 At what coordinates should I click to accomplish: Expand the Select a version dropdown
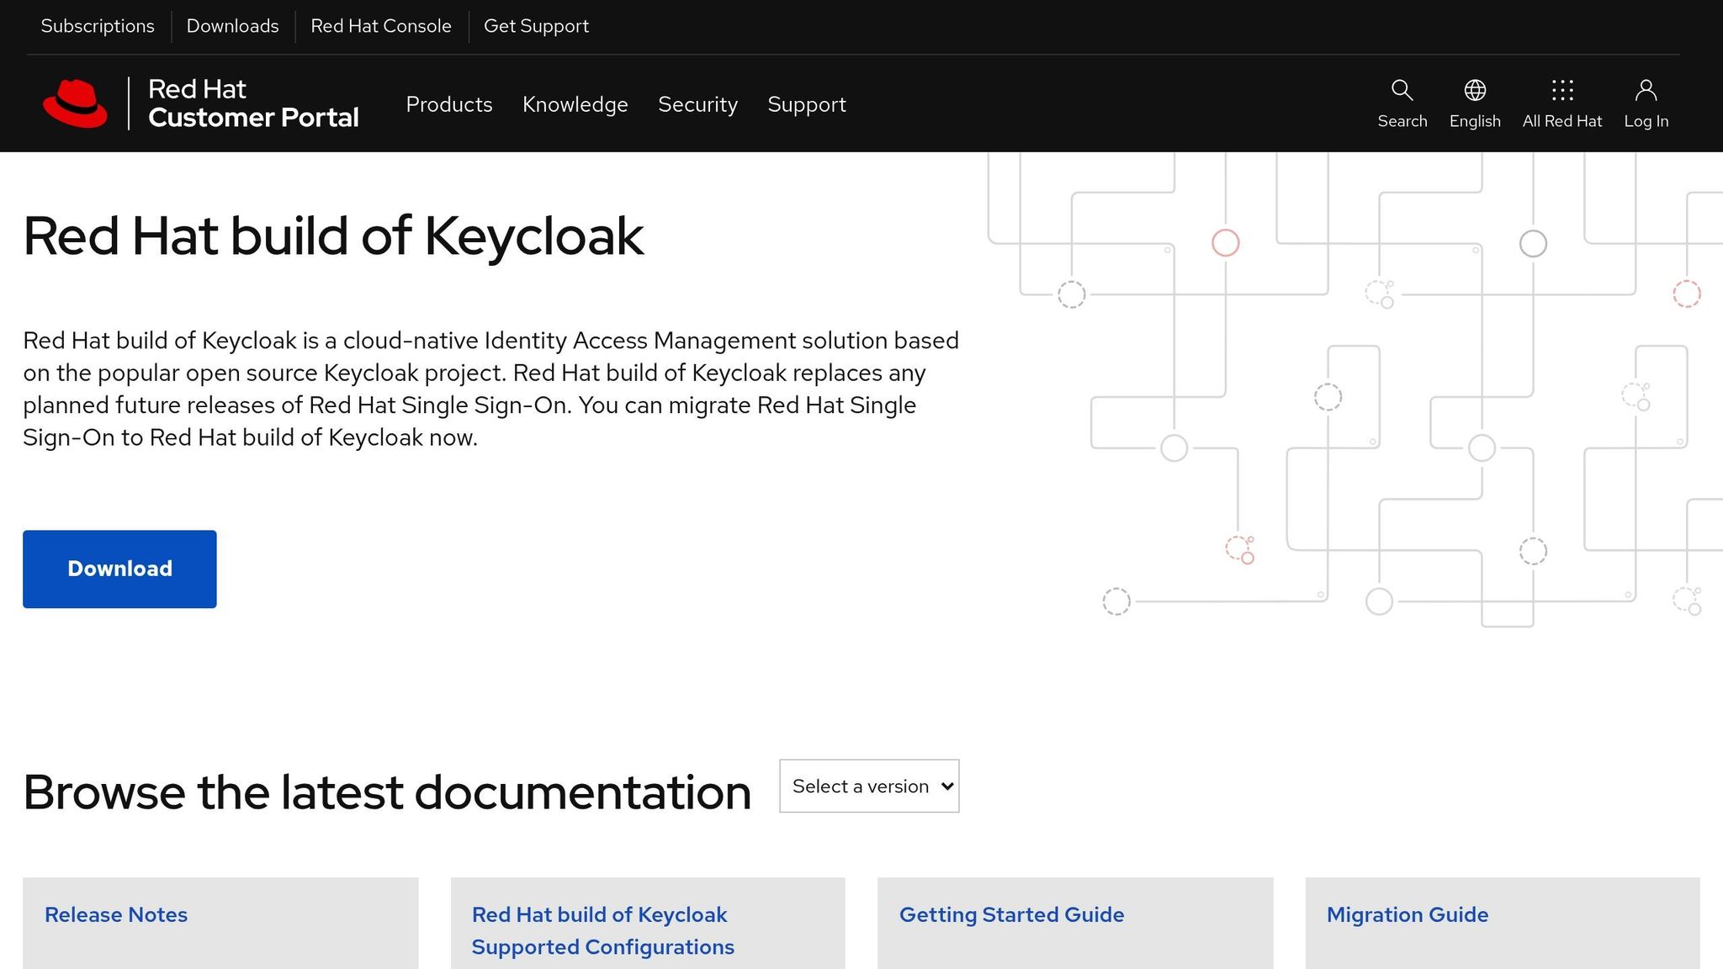pos(869,786)
